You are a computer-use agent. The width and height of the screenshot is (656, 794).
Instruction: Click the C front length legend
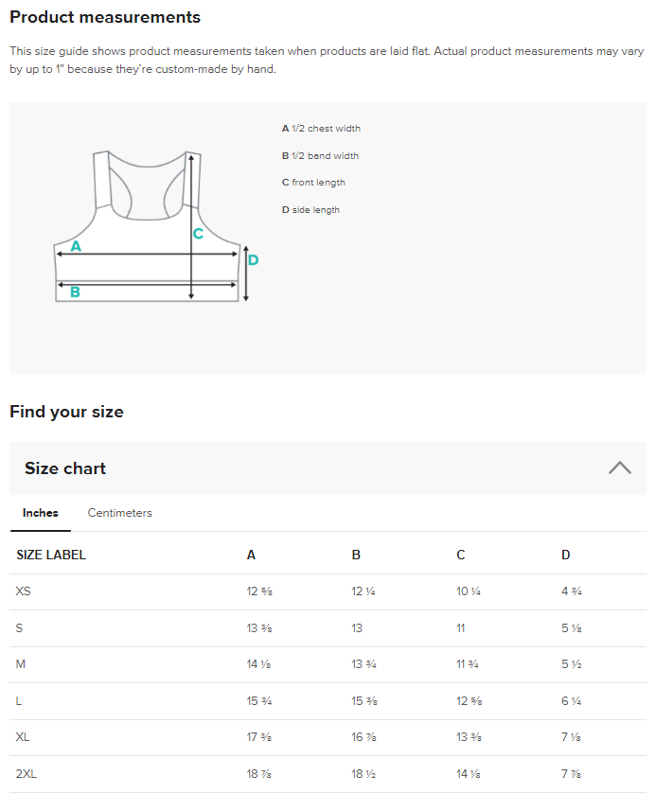(x=313, y=183)
